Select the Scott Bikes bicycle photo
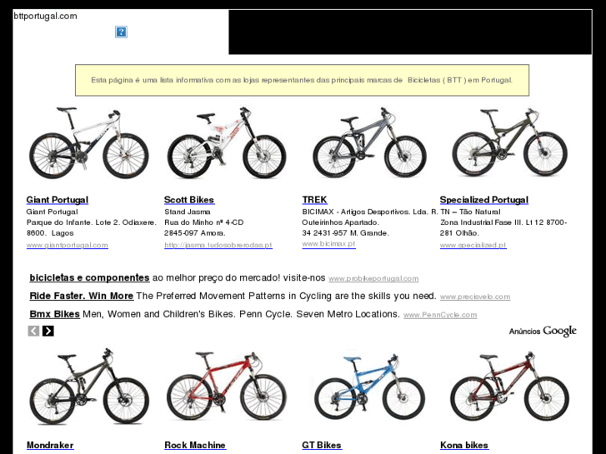 point(227,143)
